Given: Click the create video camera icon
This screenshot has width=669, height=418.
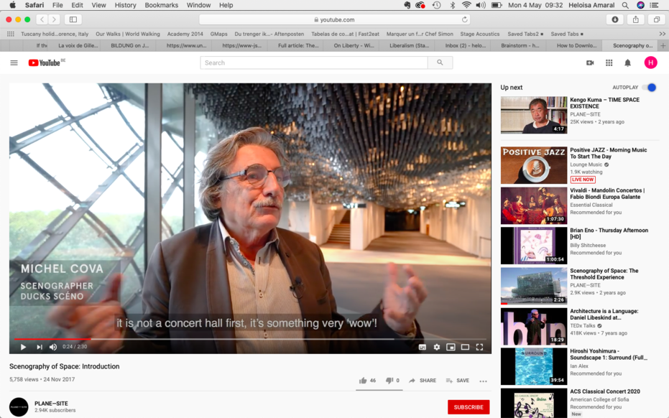Looking at the screenshot, I should coord(590,62).
